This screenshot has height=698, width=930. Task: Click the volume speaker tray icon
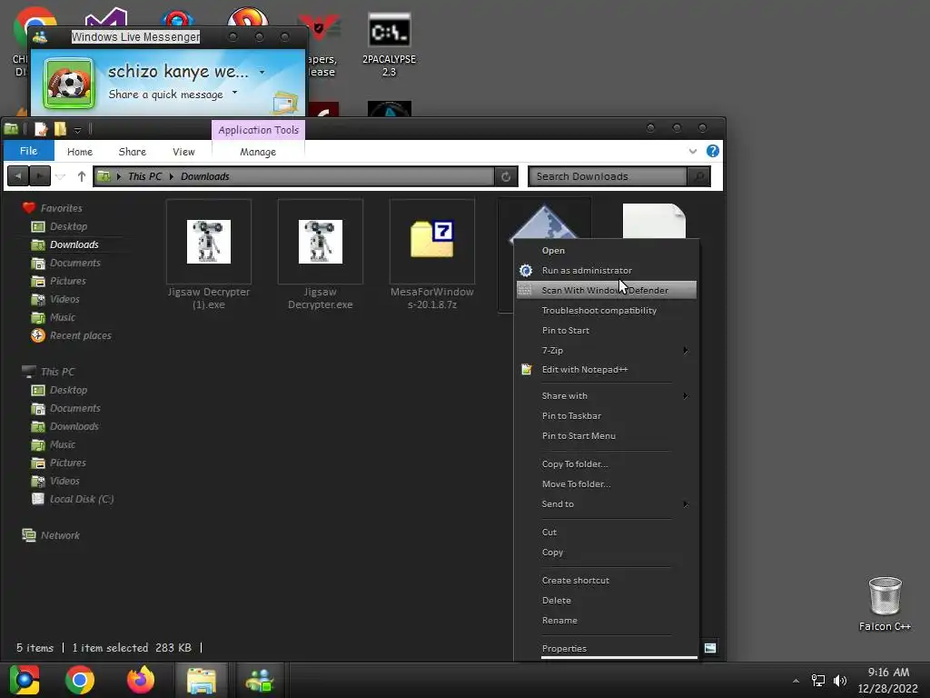[840, 680]
